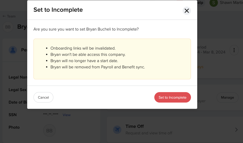Viewport: 243px width, 143px height.
Task: Click the Help button in header
Action: tap(201, 3)
